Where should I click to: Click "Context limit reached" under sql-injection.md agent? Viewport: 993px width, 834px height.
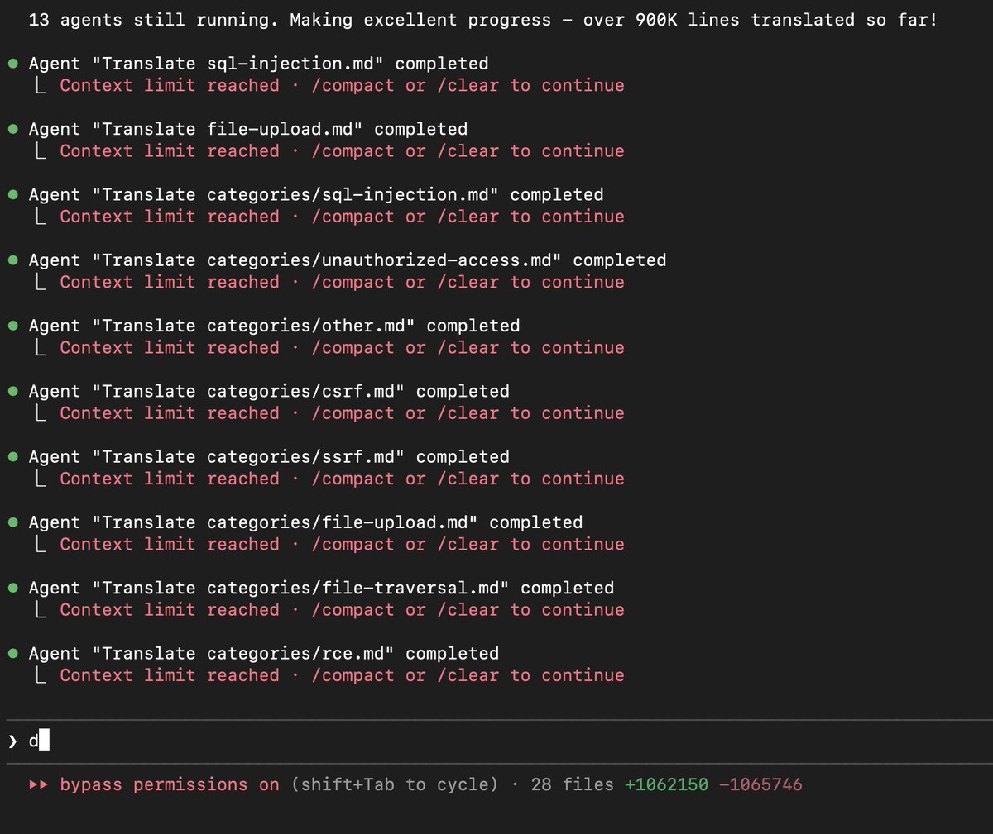pos(170,85)
